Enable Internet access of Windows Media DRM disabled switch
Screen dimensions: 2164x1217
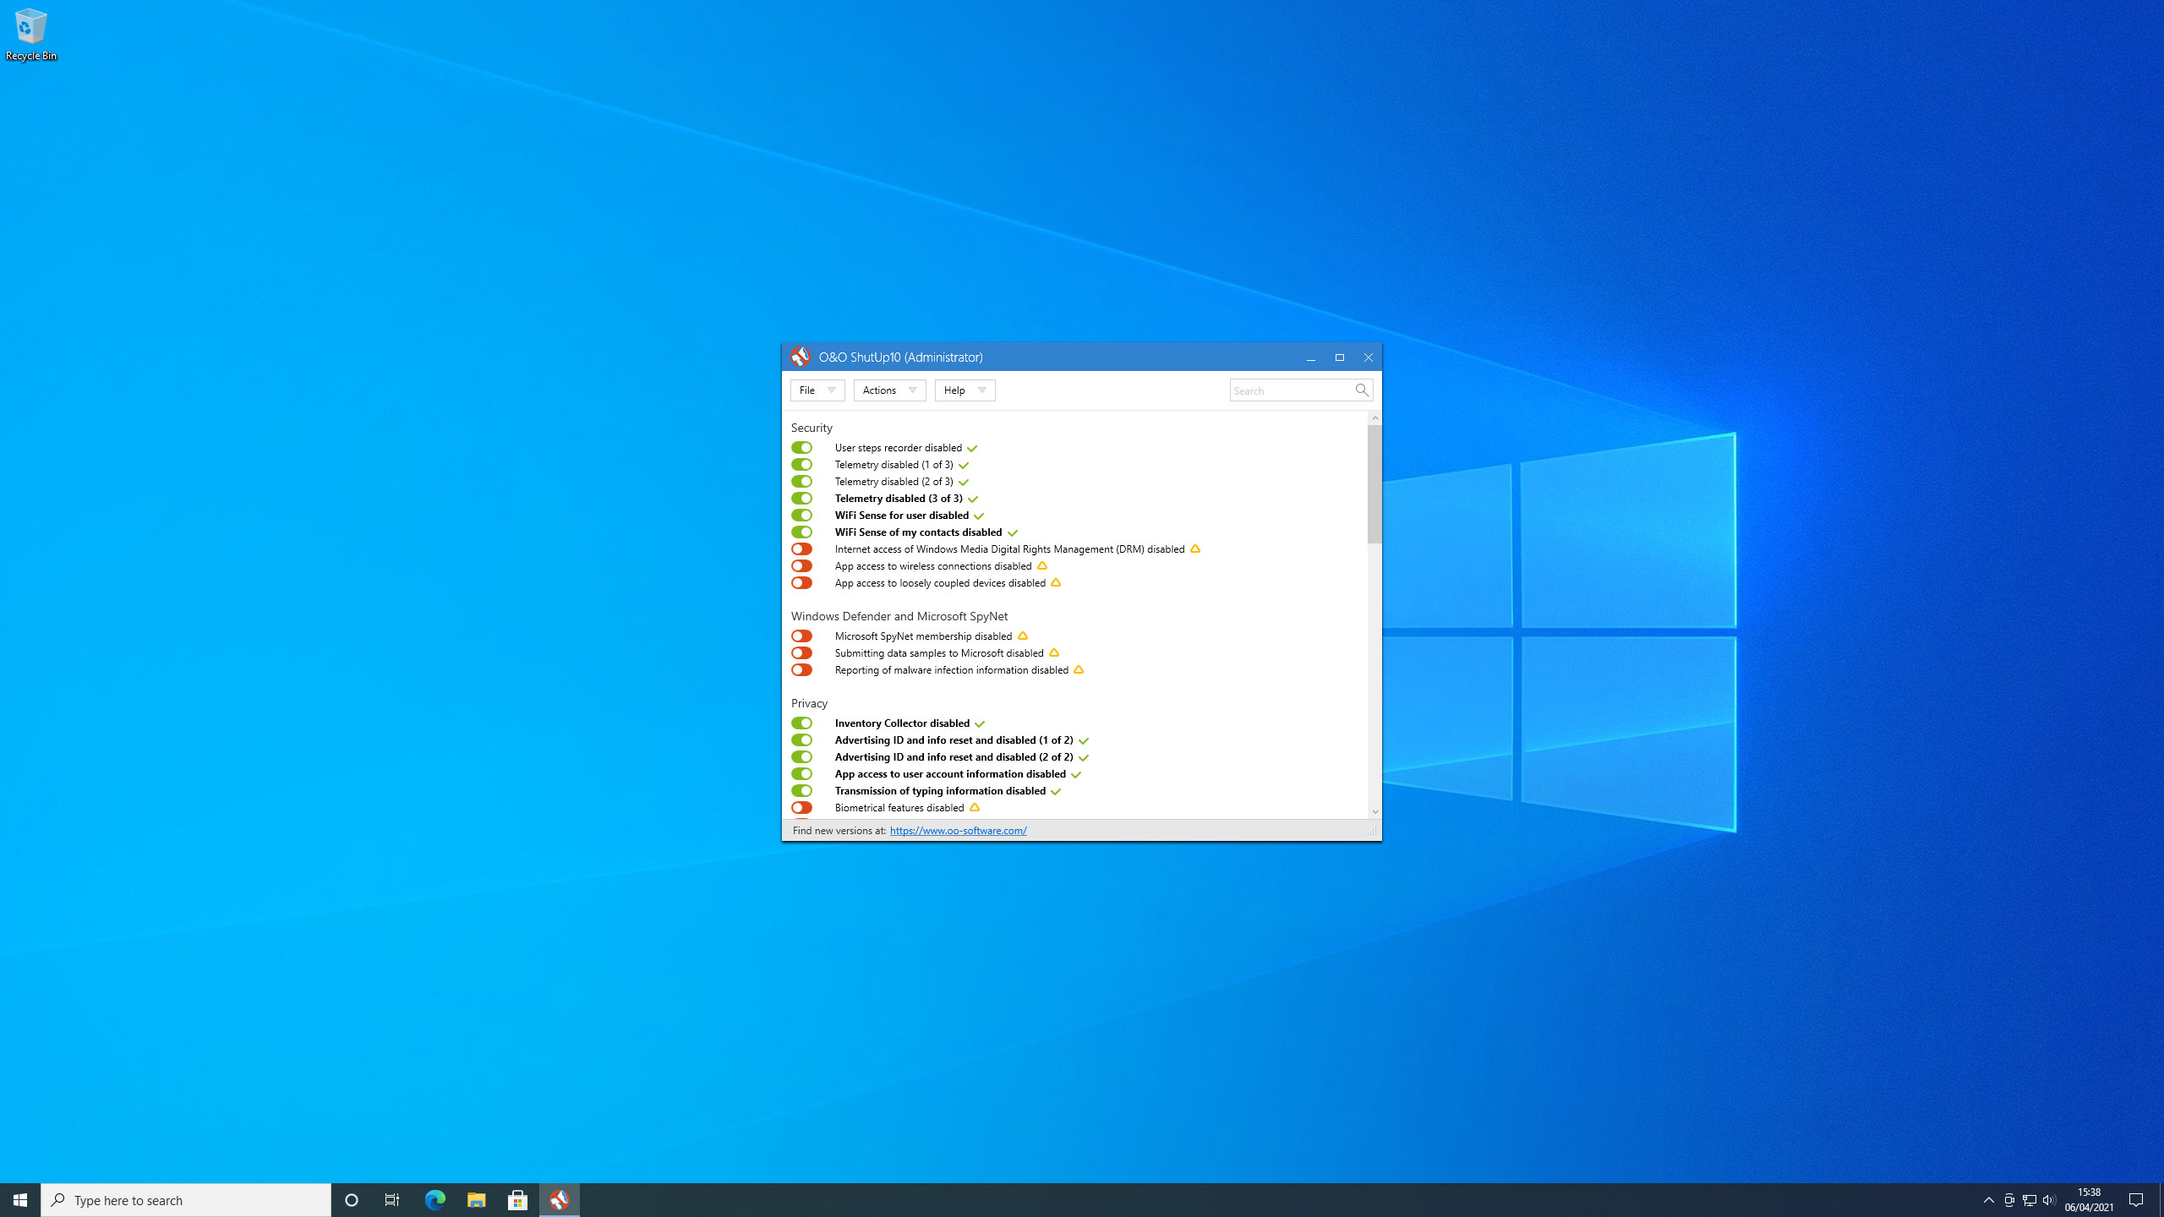tap(801, 549)
